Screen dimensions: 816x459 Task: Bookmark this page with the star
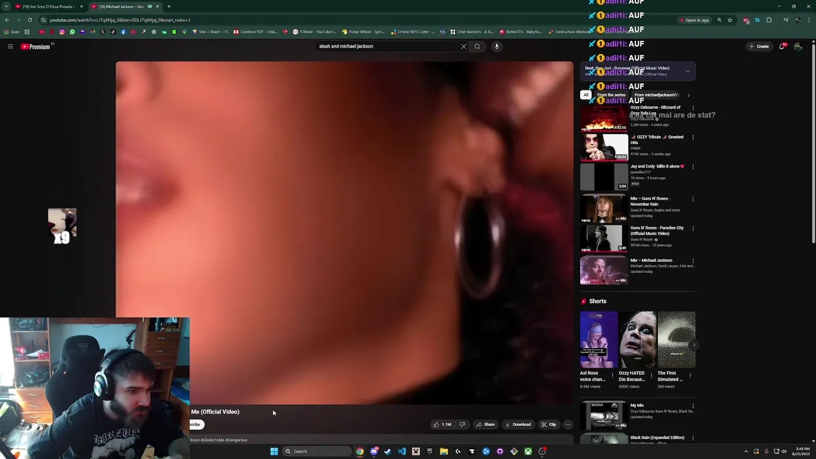click(730, 20)
